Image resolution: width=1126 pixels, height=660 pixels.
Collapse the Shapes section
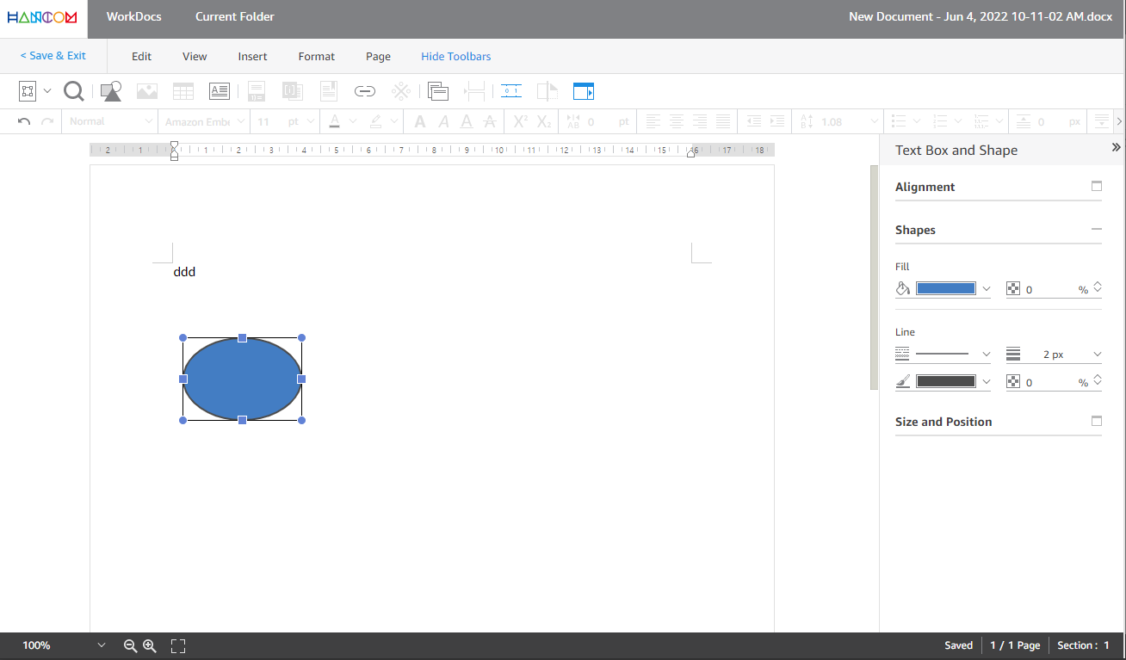point(1097,229)
